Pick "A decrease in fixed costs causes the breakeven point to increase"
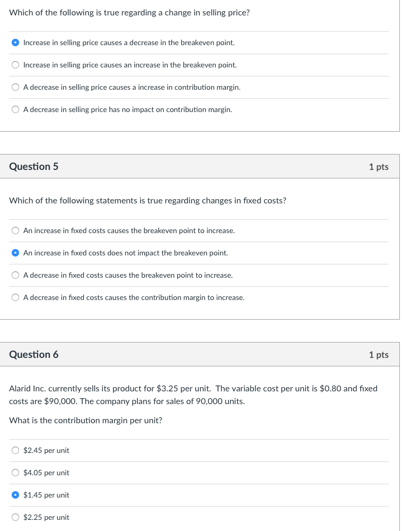The height and width of the screenshot is (531, 402). 15,275
